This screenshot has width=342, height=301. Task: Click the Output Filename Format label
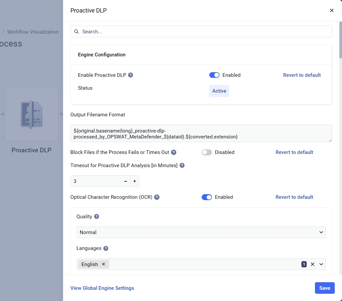pyautogui.click(x=98, y=115)
